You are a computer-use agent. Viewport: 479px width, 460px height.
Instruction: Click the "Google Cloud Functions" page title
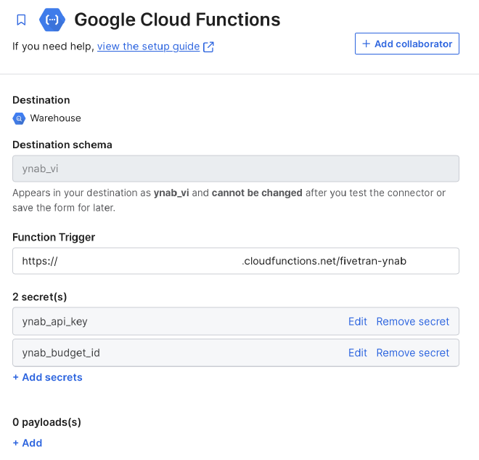tap(177, 20)
